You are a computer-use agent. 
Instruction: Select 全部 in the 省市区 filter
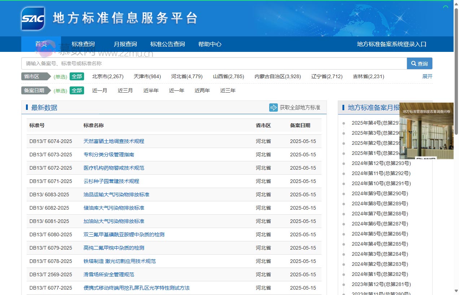click(x=77, y=76)
